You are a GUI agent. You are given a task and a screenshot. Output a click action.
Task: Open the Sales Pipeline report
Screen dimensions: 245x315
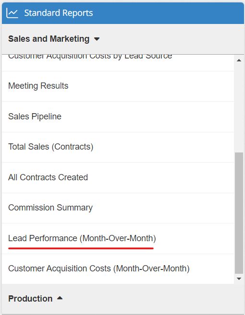(x=118, y=117)
